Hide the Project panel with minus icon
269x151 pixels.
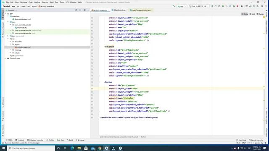88,10
